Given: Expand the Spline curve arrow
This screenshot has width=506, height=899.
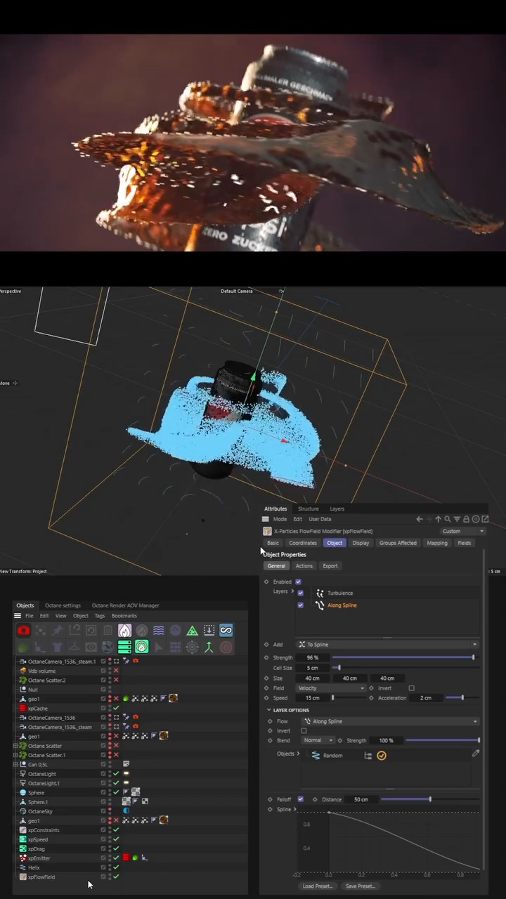Looking at the screenshot, I should (x=295, y=810).
